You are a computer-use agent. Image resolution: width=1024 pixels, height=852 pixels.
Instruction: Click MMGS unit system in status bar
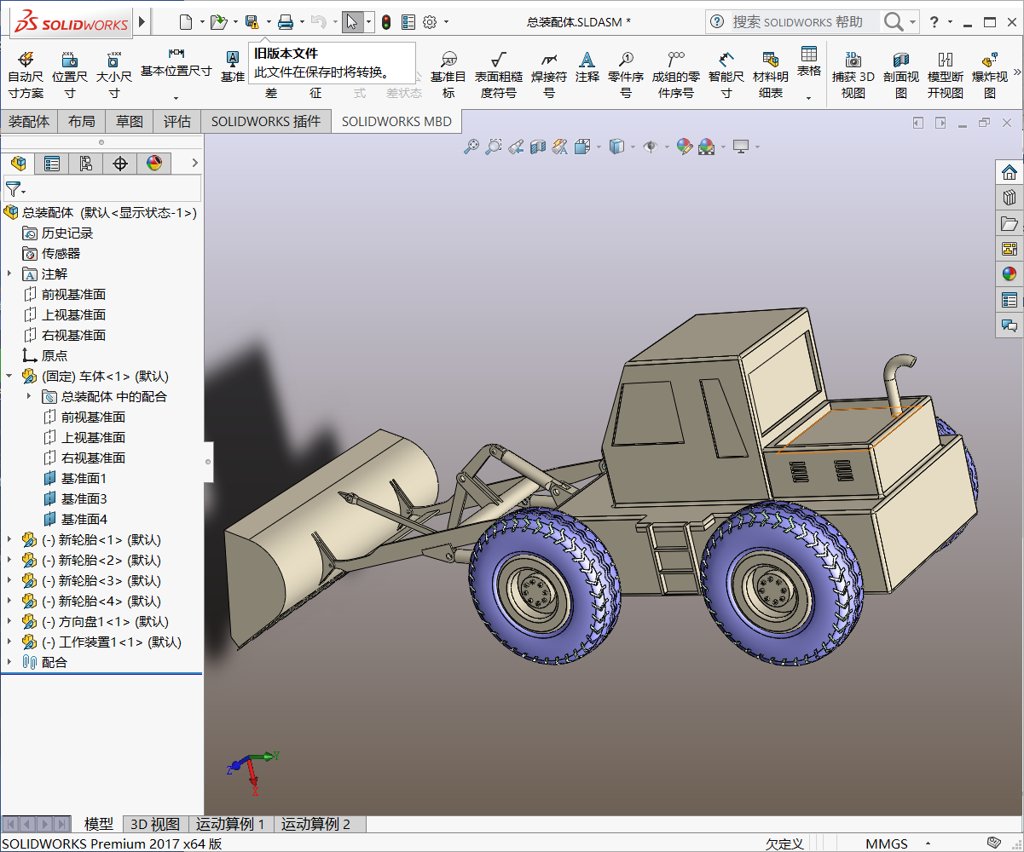(x=887, y=843)
